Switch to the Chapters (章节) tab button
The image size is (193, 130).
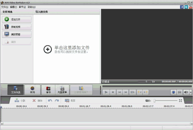coord(48,90)
